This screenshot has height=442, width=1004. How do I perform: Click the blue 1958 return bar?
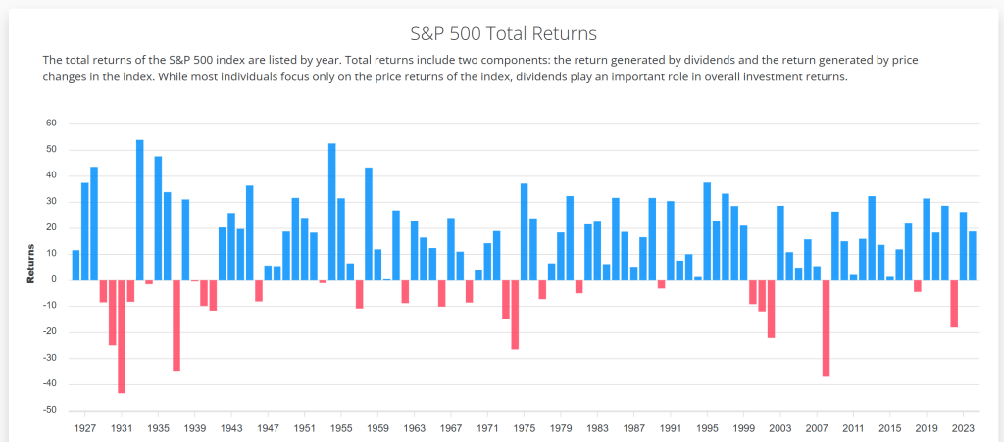pos(369,223)
